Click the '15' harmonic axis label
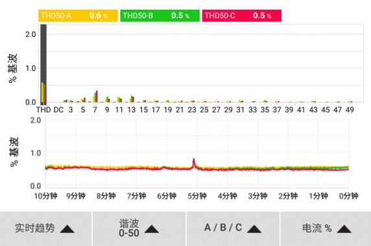The image size is (371, 246). pos(143,110)
